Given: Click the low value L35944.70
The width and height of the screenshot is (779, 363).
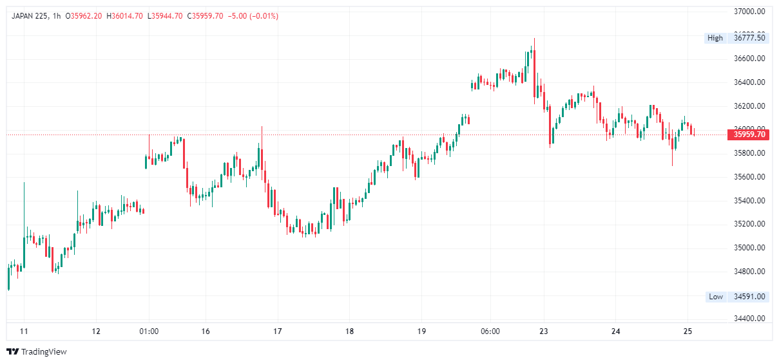Looking at the screenshot, I should [166, 15].
